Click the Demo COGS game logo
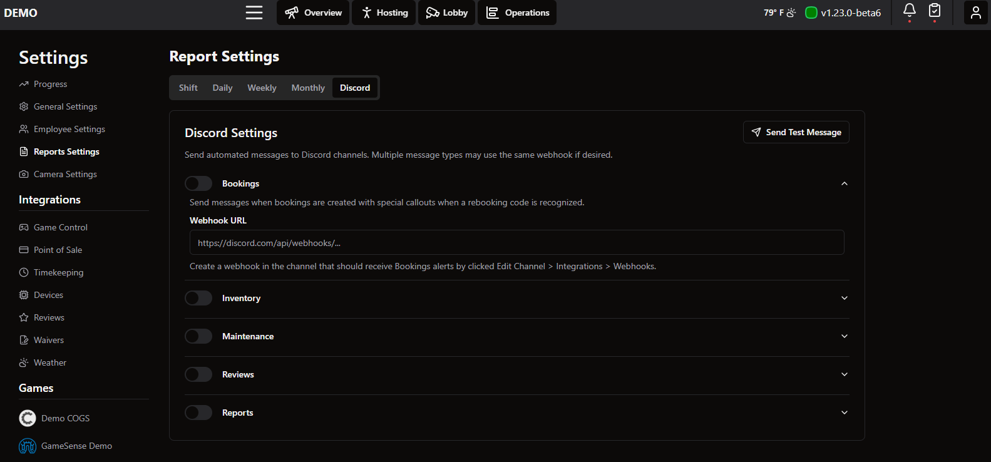 point(28,418)
